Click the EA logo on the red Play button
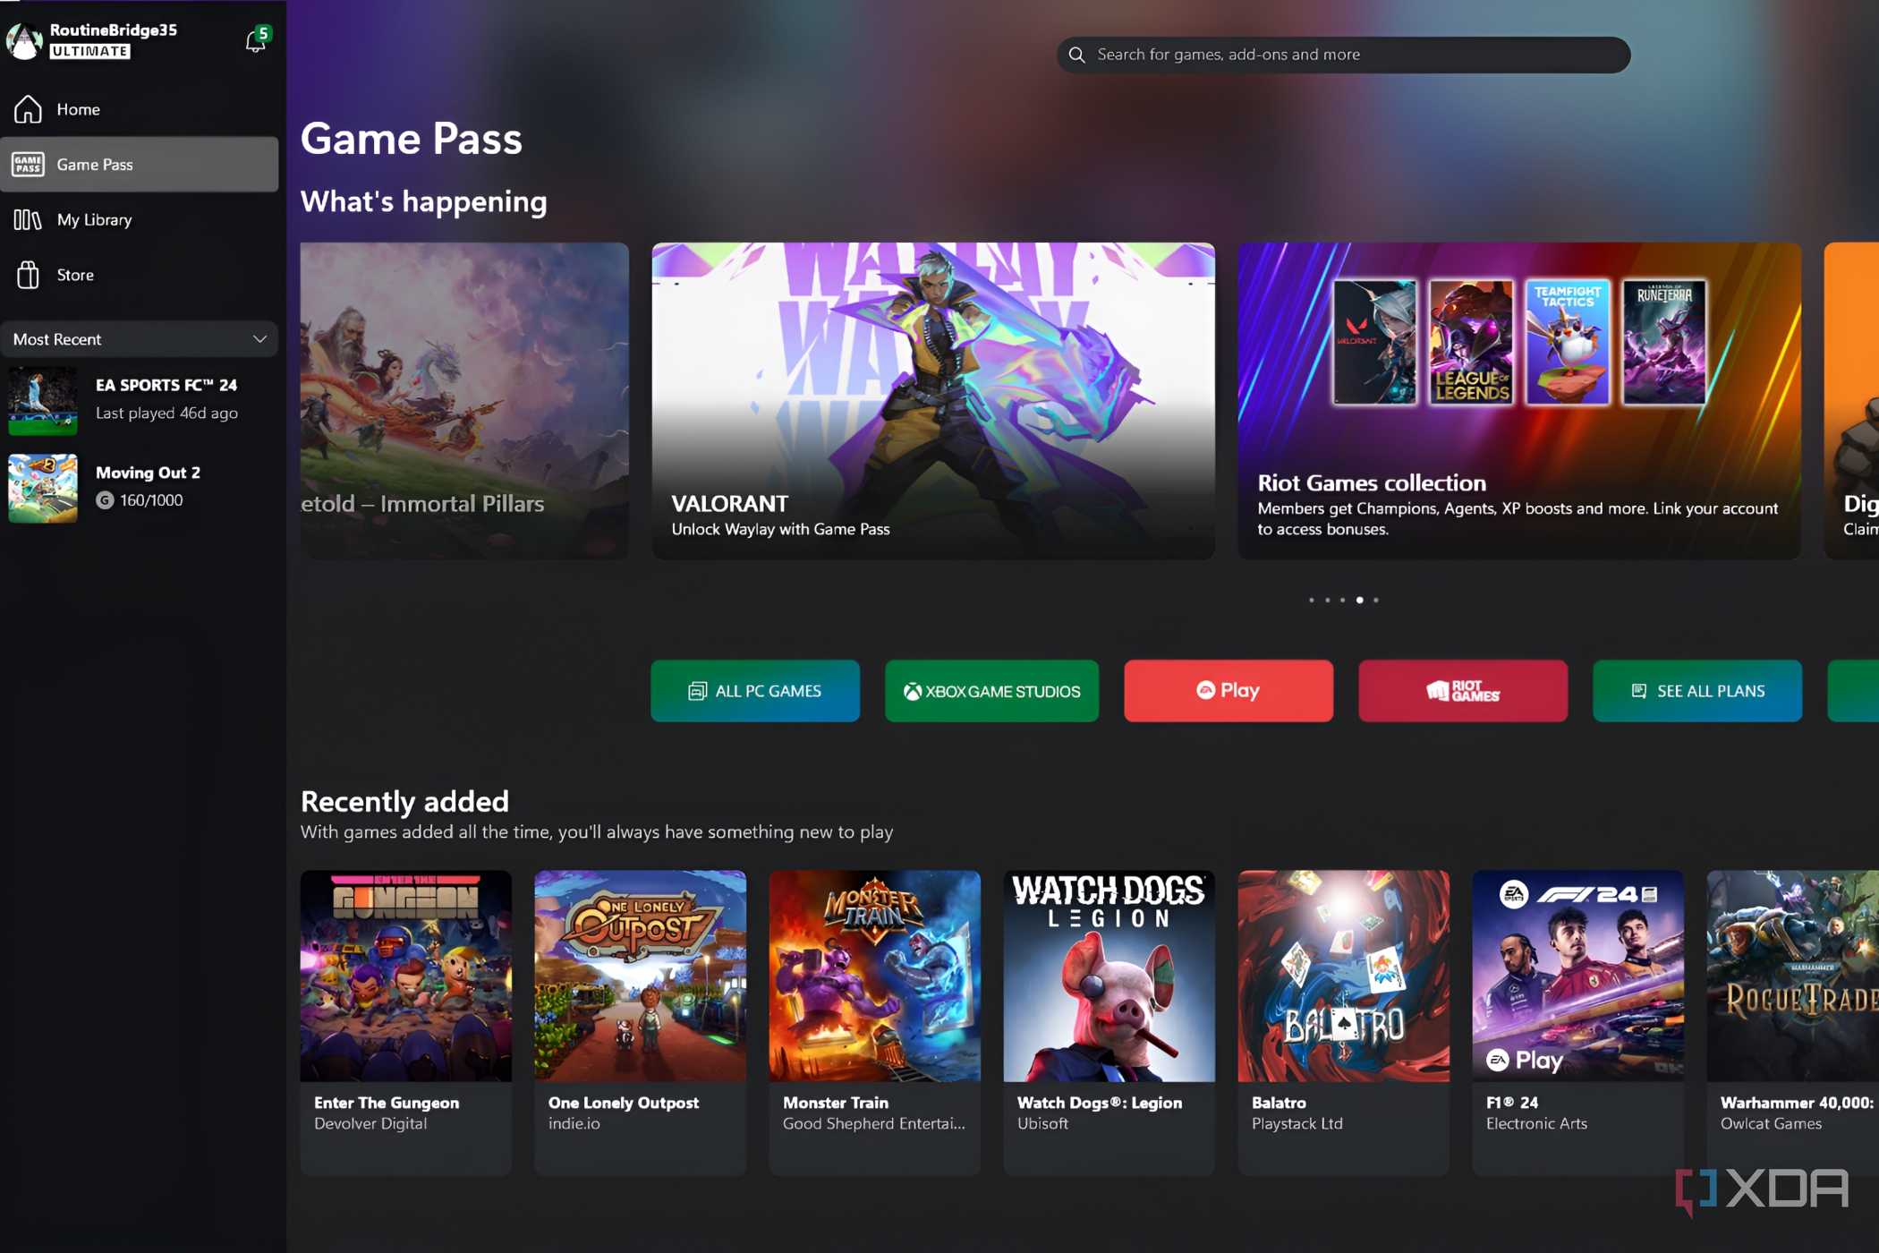The width and height of the screenshot is (1879, 1253). [1205, 690]
